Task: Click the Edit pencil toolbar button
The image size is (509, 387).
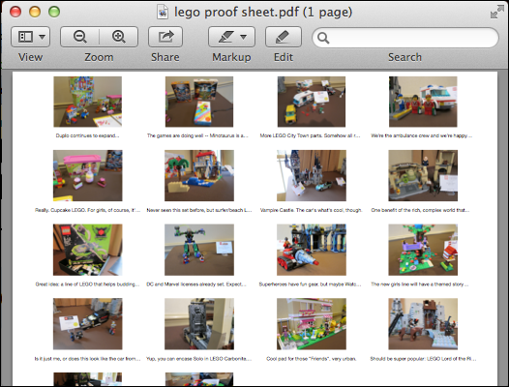Action: [x=284, y=37]
